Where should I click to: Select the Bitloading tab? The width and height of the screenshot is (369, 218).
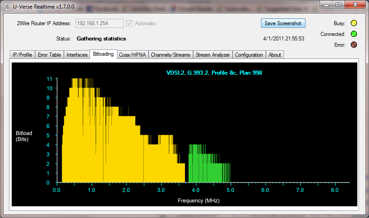pos(103,54)
